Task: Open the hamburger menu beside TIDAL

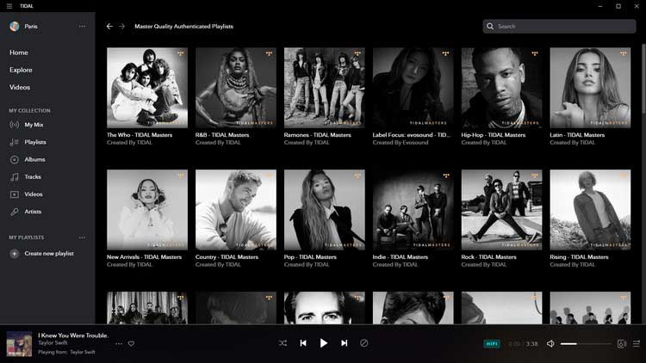Action: click(9, 6)
